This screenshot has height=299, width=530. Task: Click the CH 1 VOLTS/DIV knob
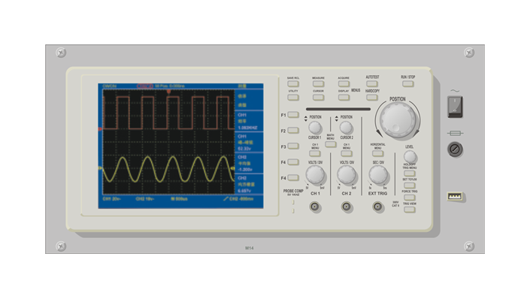click(x=315, y=175)
